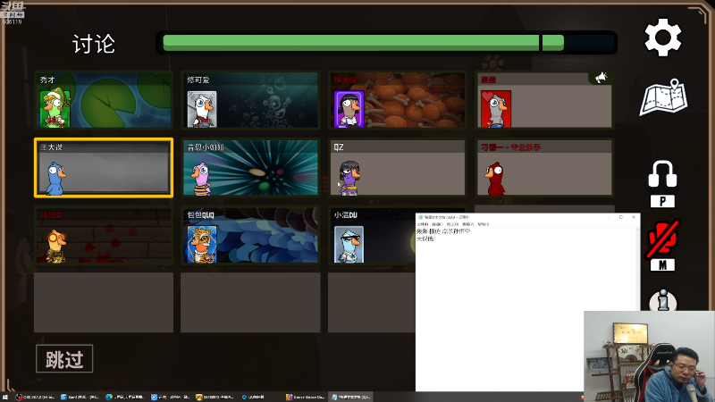Switch to the Notepad taskbar item
This screenshot has width=715, height=402.
[x=350, y=397]
